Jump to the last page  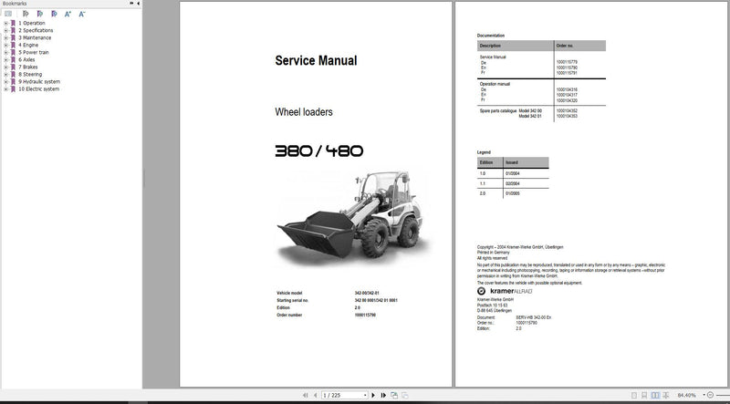tap(383, 395)
